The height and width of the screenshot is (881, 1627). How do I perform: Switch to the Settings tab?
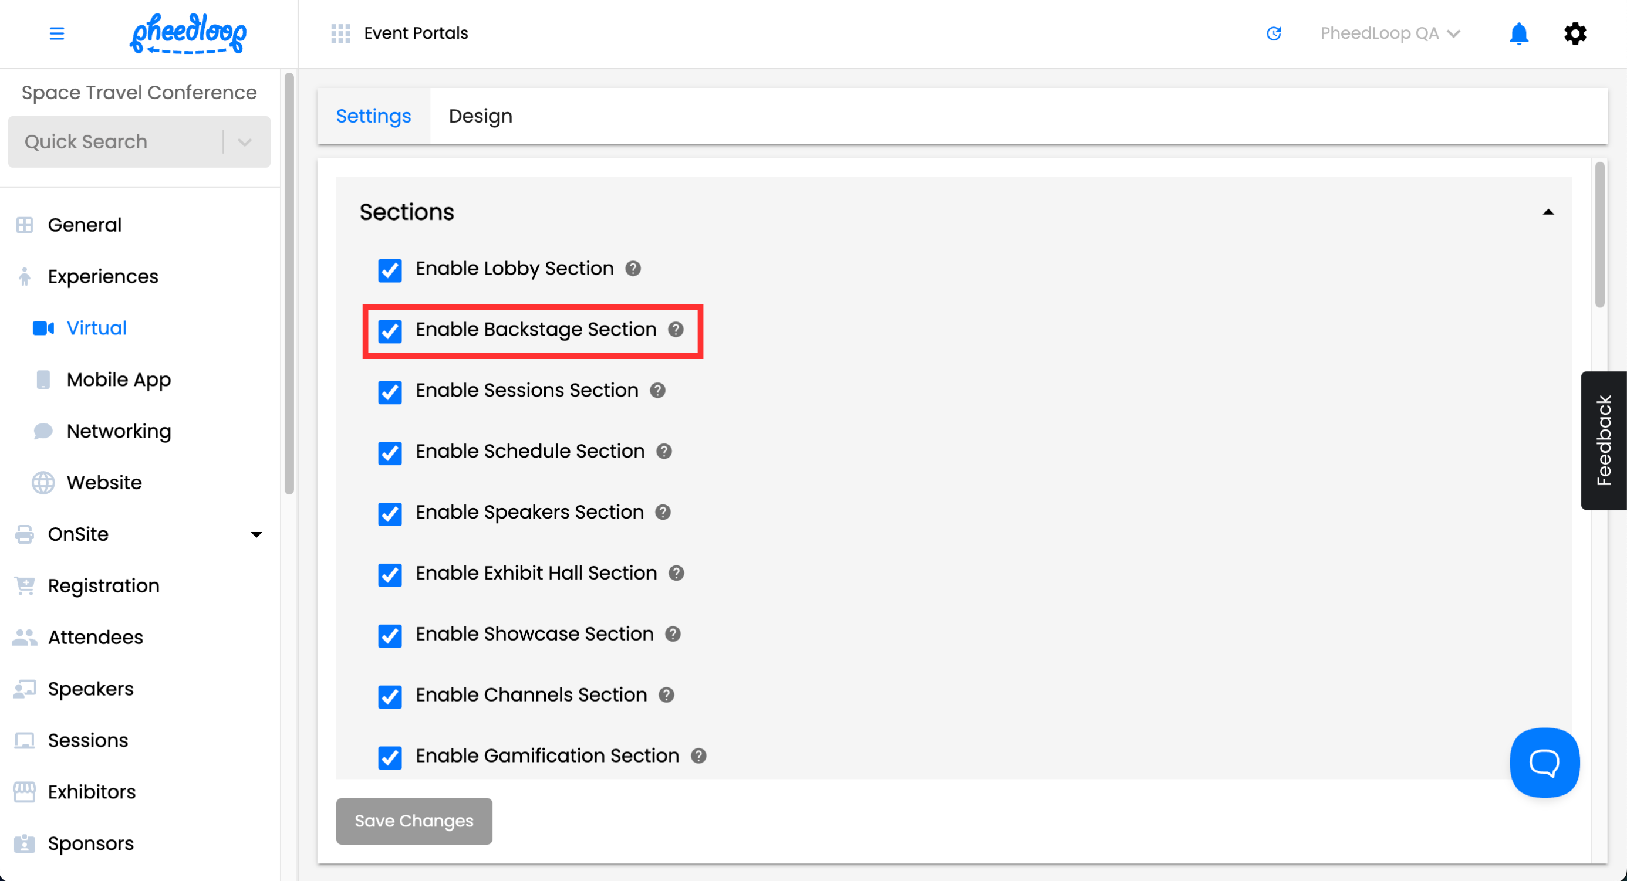click(373, 116)
